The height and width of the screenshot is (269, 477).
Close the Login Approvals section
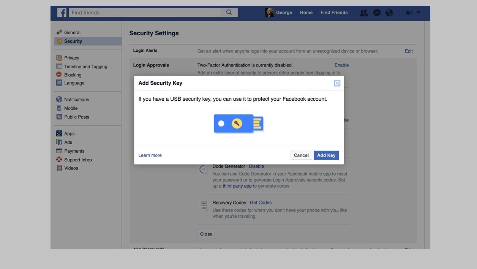pos(206,234)
